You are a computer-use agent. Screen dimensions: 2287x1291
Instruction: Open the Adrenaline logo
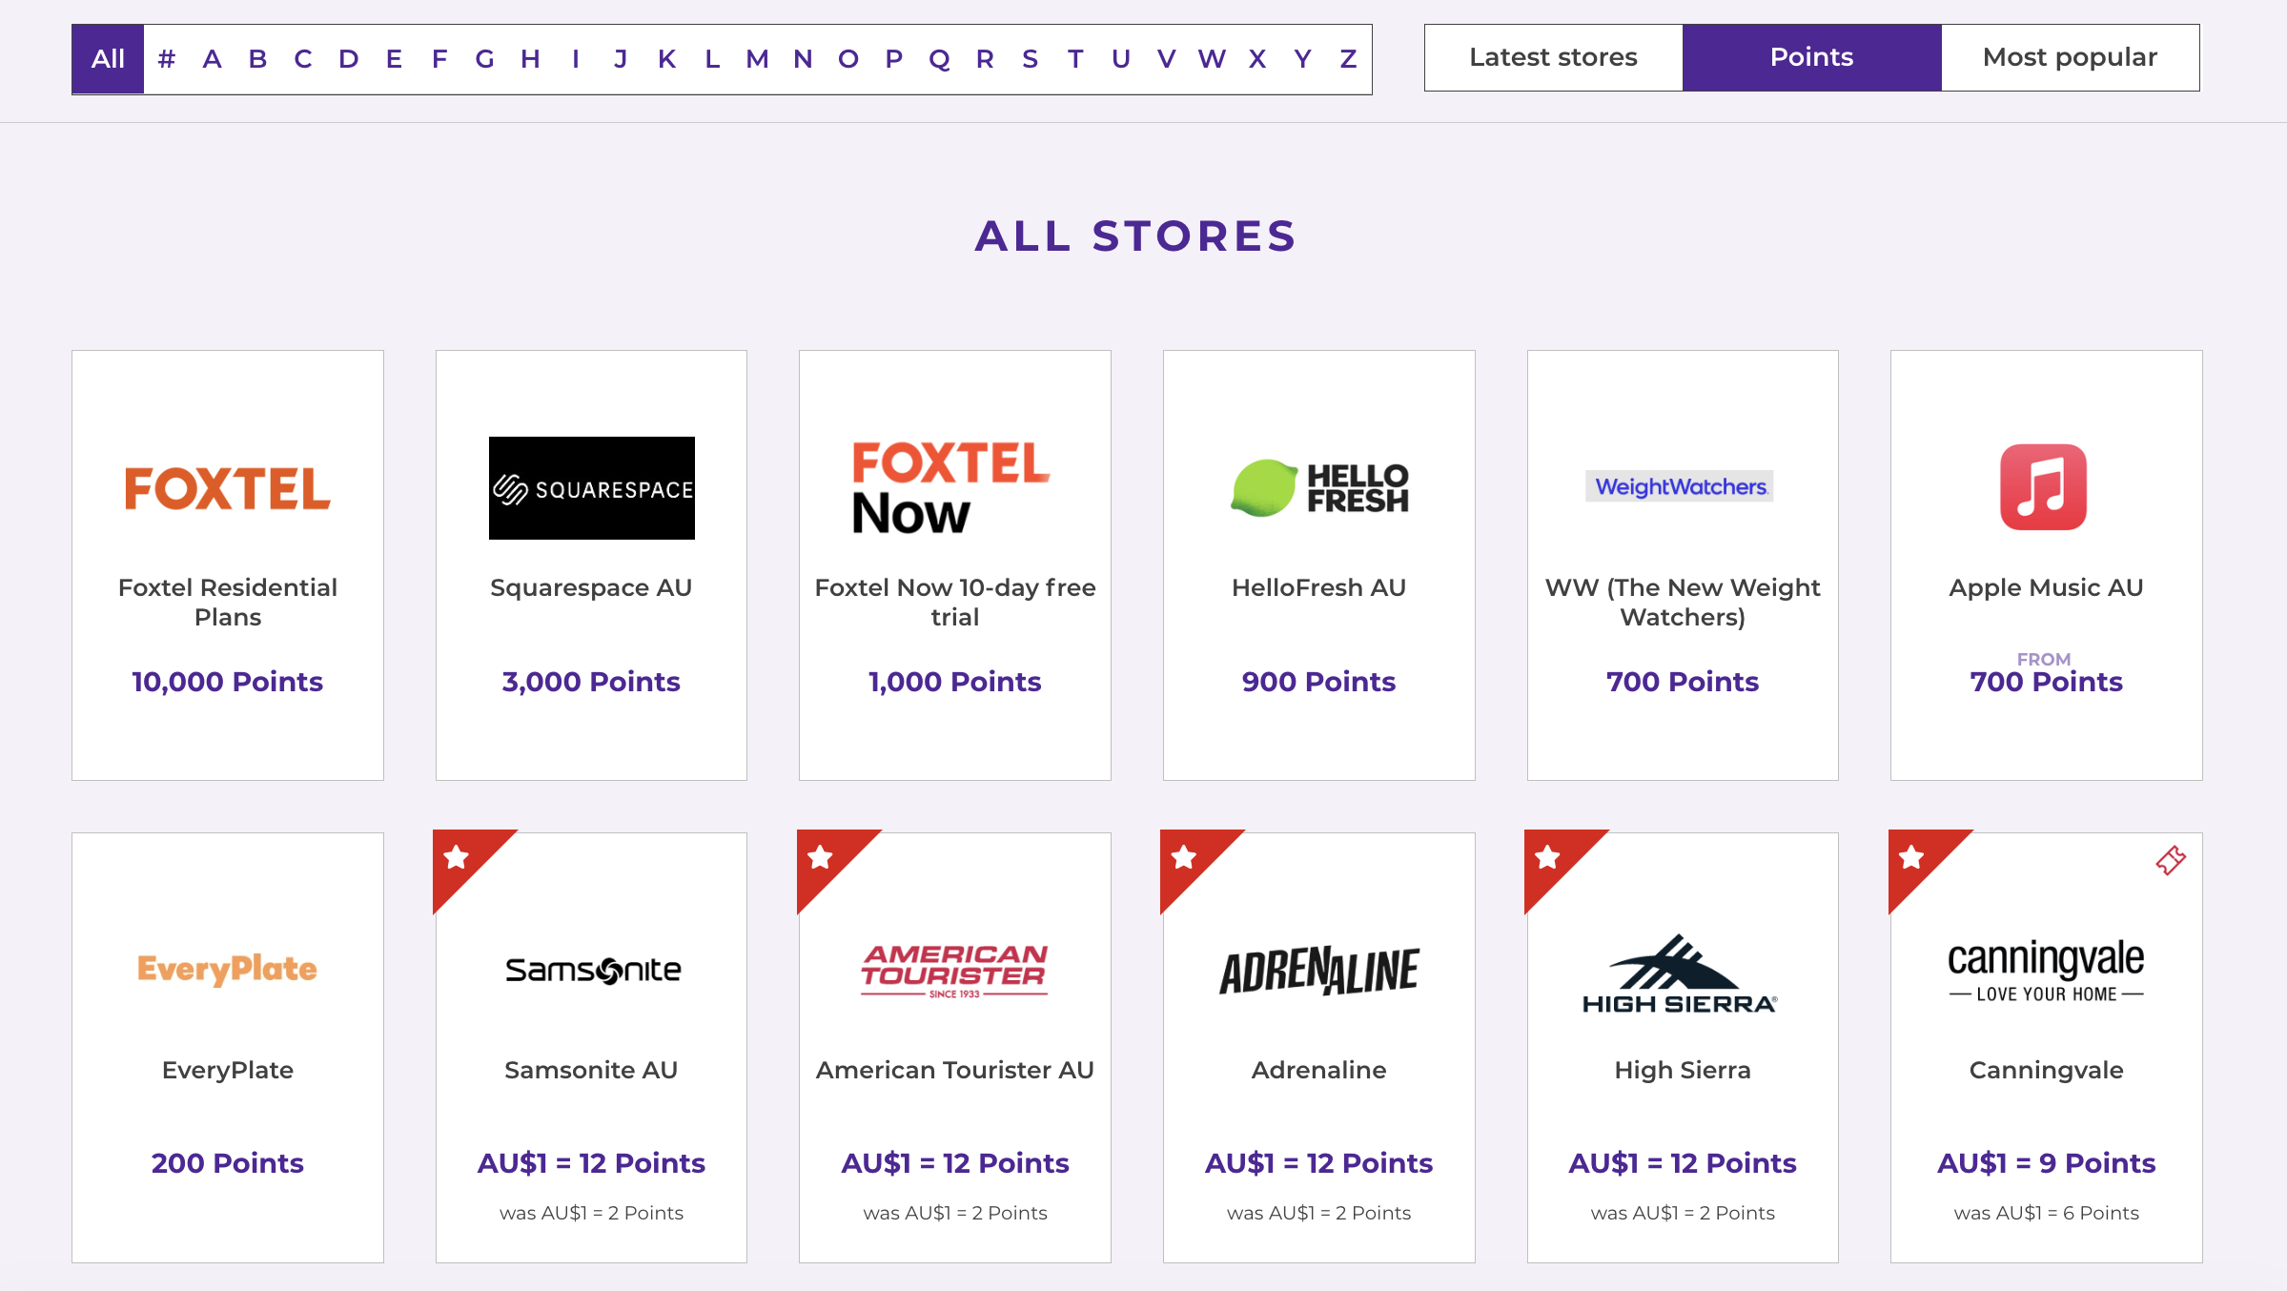point(1319,971)
